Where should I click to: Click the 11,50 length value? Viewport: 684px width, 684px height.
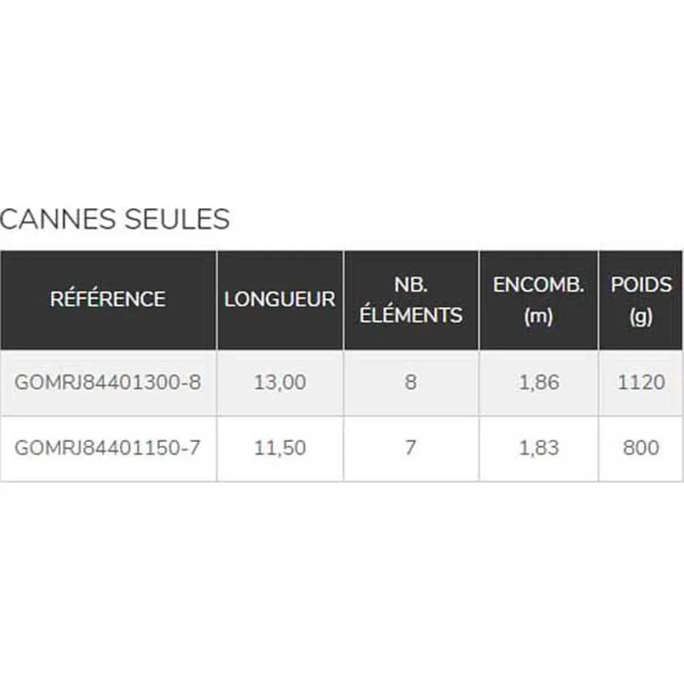coord(280,448)
